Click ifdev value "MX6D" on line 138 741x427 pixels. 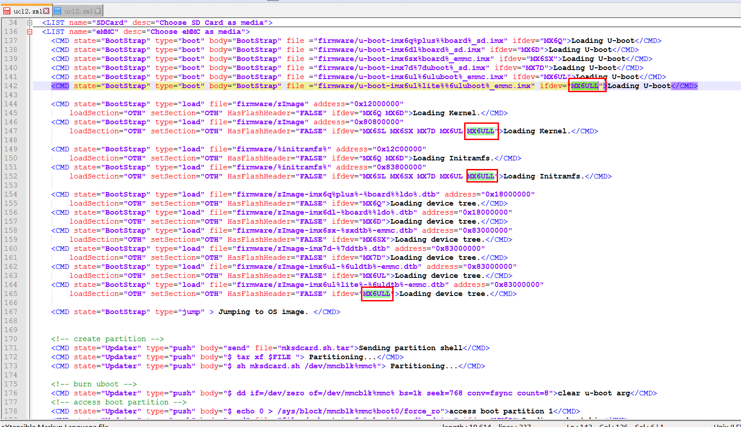coord(530,50)
